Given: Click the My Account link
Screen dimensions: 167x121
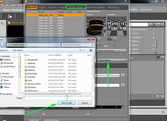Looking at the screenshot, I should (146, 9).
